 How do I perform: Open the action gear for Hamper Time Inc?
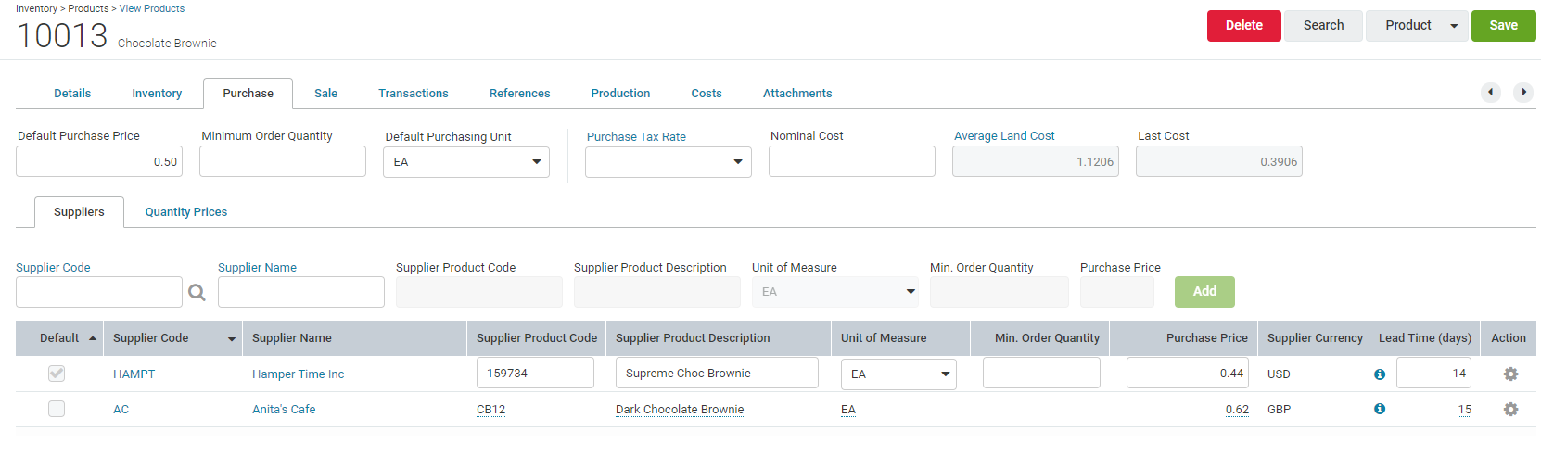pyautogui.click(x=1510, y=374)
